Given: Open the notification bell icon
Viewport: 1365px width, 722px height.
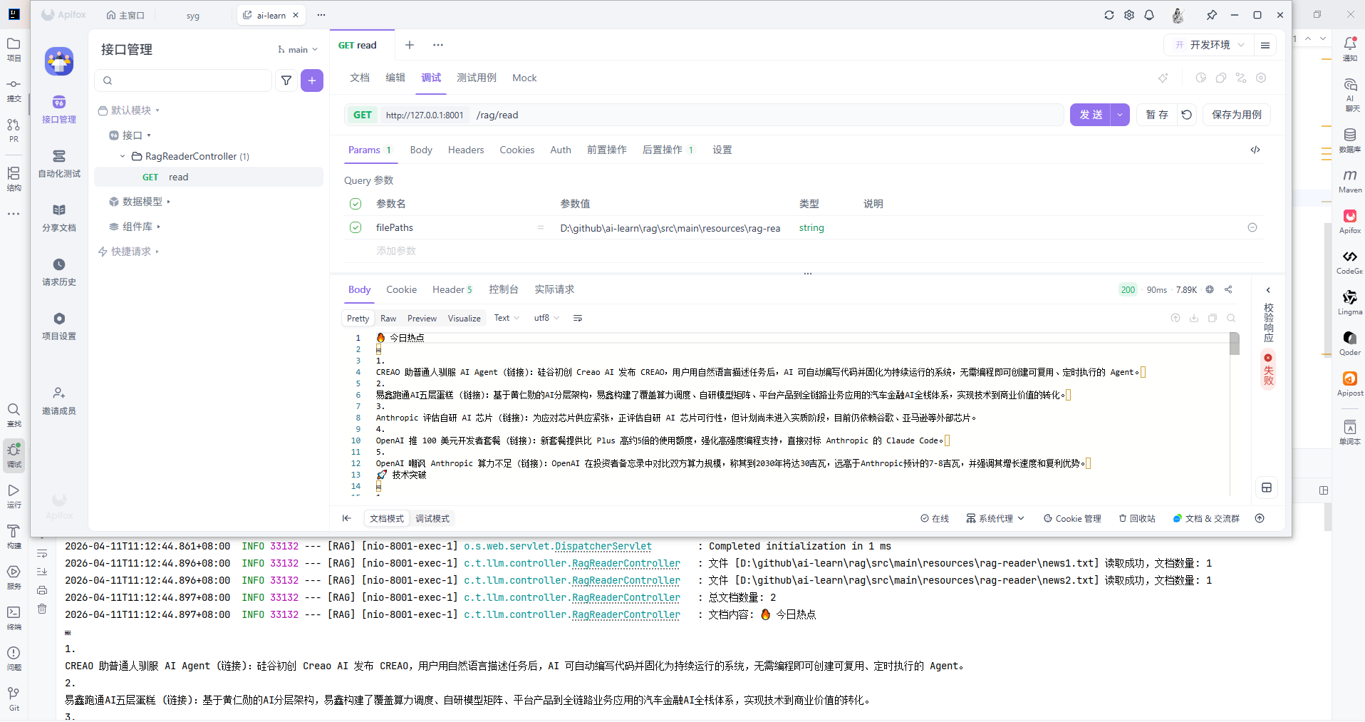Looking at the screenshot, I should click(1149, 15).
